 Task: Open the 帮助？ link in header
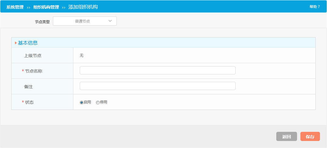pyautogui.click(x=314, y=7)
